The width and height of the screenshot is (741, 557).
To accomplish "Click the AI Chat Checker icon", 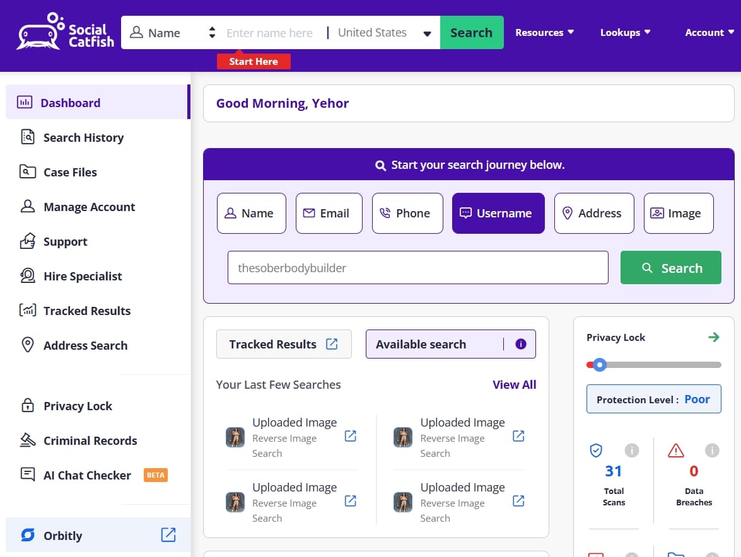I will (x=27, y=474).
